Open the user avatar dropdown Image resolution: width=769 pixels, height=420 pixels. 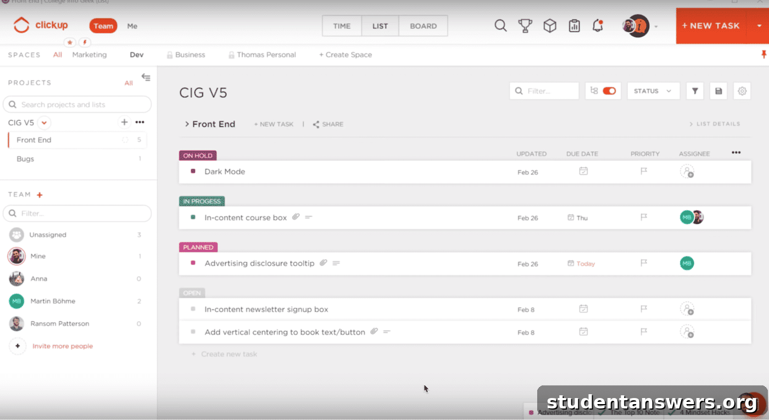pyautogui.click(x=656, y=26)
